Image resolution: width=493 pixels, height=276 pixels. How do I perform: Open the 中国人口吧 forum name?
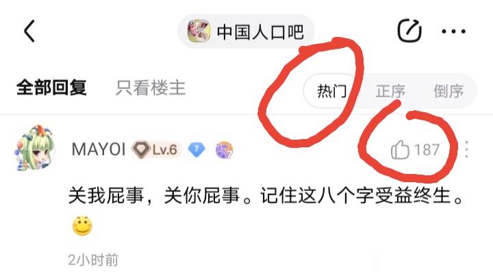click(x=260, y=32)
